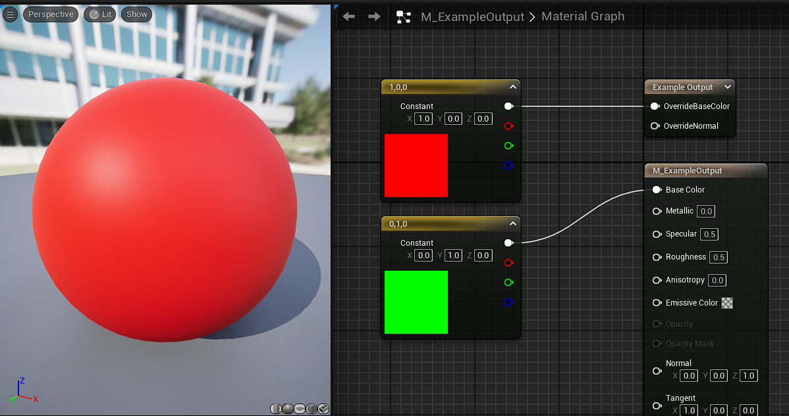
Task: Use the custom mesh preview icon
Action: (323, 409)
